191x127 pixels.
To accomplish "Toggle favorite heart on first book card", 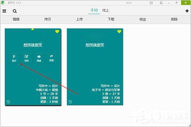I will pyautogui.click(x=57, y=31).
